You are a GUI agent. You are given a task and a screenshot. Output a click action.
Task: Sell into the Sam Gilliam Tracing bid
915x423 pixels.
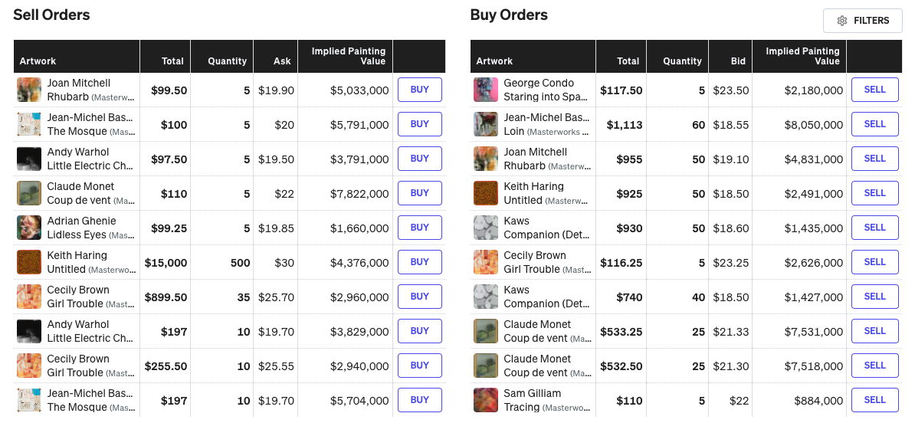874,400
